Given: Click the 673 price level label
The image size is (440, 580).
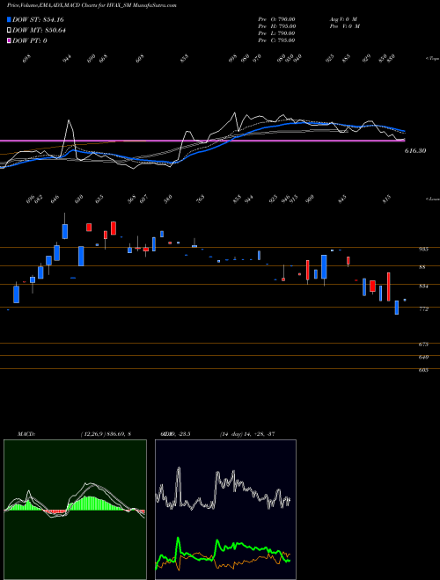Looking at the screenshot, I should tap(423, 344).
